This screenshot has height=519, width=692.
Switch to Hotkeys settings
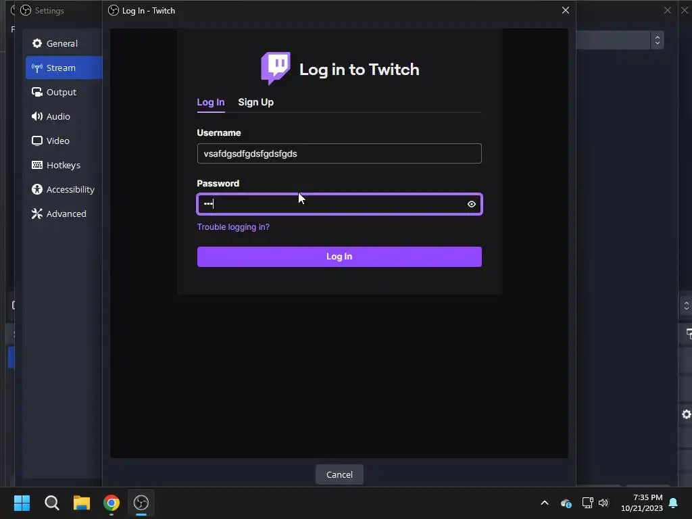[x=64, y=165]
